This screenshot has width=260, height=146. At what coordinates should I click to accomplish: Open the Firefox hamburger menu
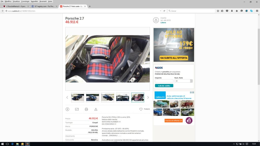[x=257, y=11]
